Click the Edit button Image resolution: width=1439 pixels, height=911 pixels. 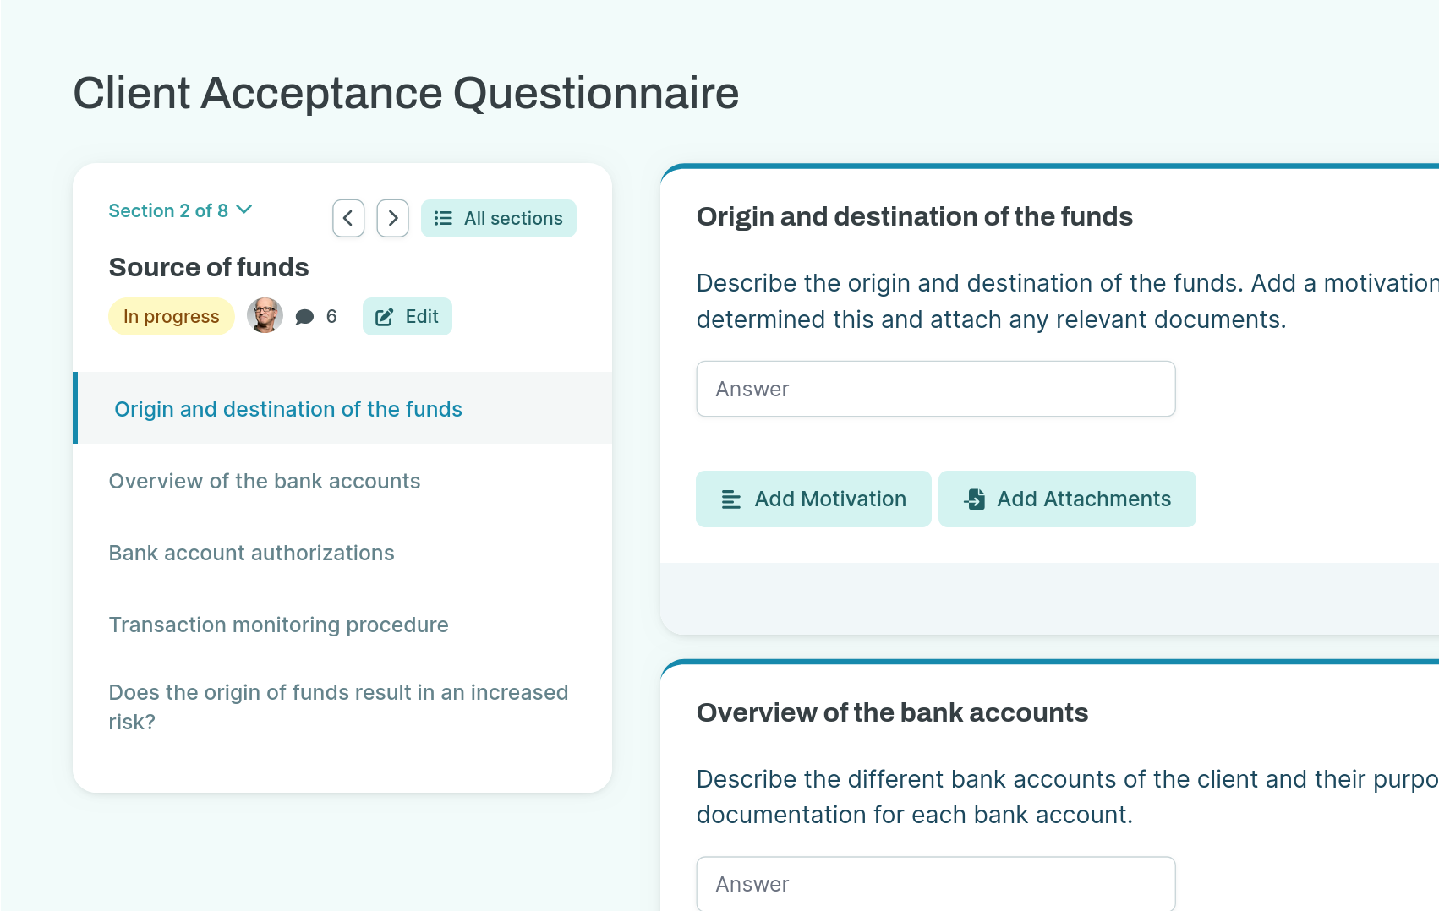[x=407, y=316]
